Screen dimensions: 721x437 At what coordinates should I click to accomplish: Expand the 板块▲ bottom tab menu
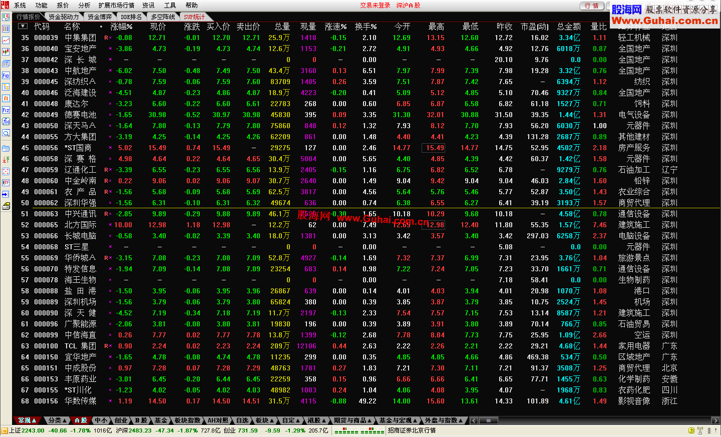tap(264, 420)
